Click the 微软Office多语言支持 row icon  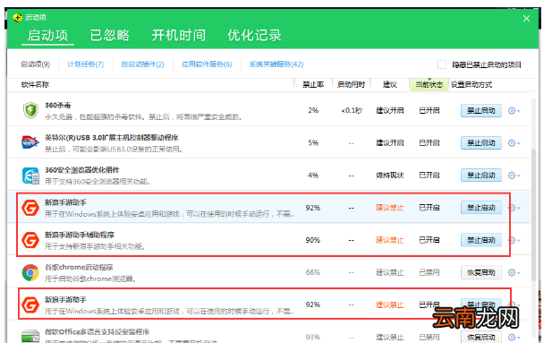tap(30, 336)
